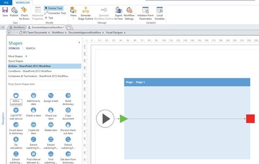Expand More Shapes
This screenshot has width=259, height=164.
click(x=17, y=56)
